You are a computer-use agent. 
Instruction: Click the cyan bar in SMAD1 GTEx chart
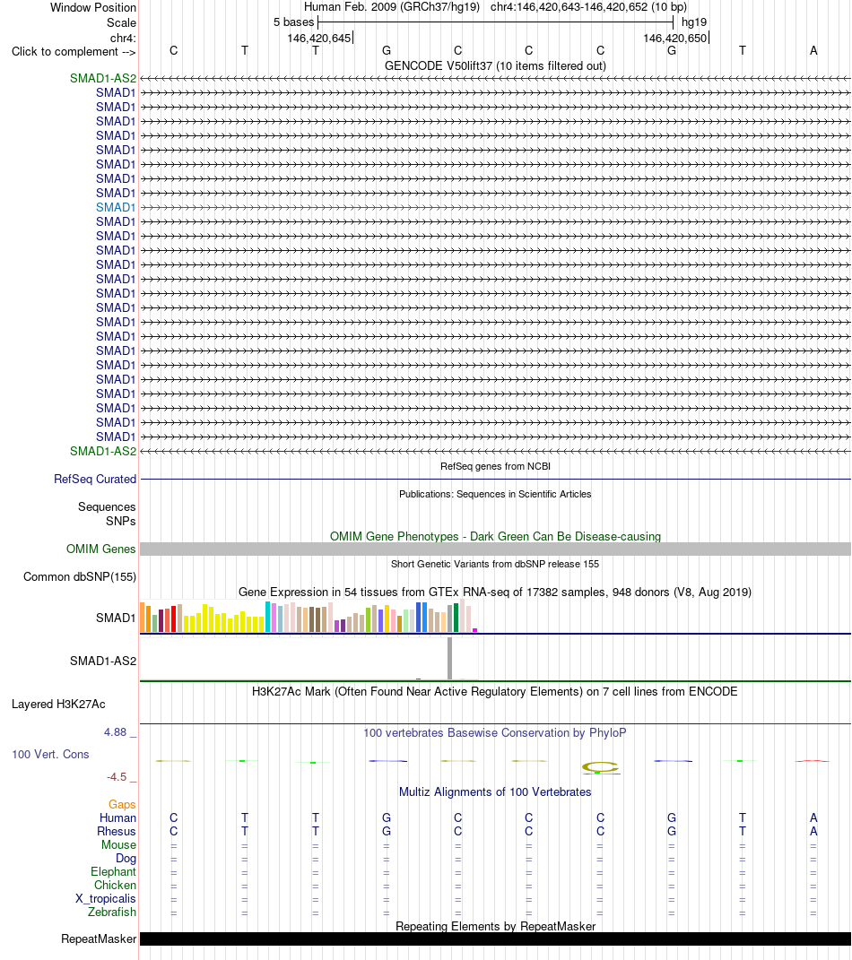tap(267, 617)
